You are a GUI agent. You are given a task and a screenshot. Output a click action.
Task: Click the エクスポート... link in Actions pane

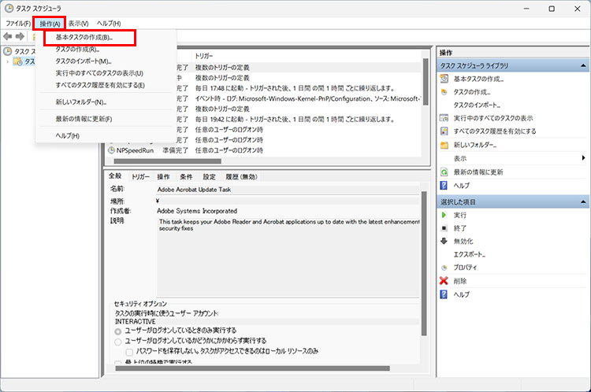(469, 254)
